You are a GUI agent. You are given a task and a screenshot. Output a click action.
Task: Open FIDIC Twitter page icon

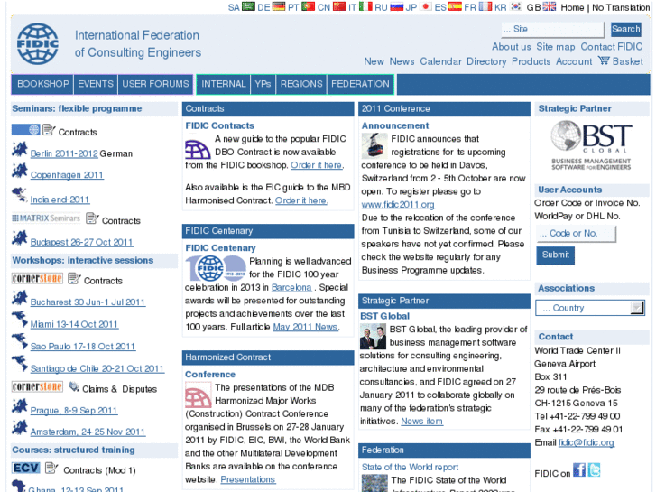pyautogui.click(x=594, y=469)
